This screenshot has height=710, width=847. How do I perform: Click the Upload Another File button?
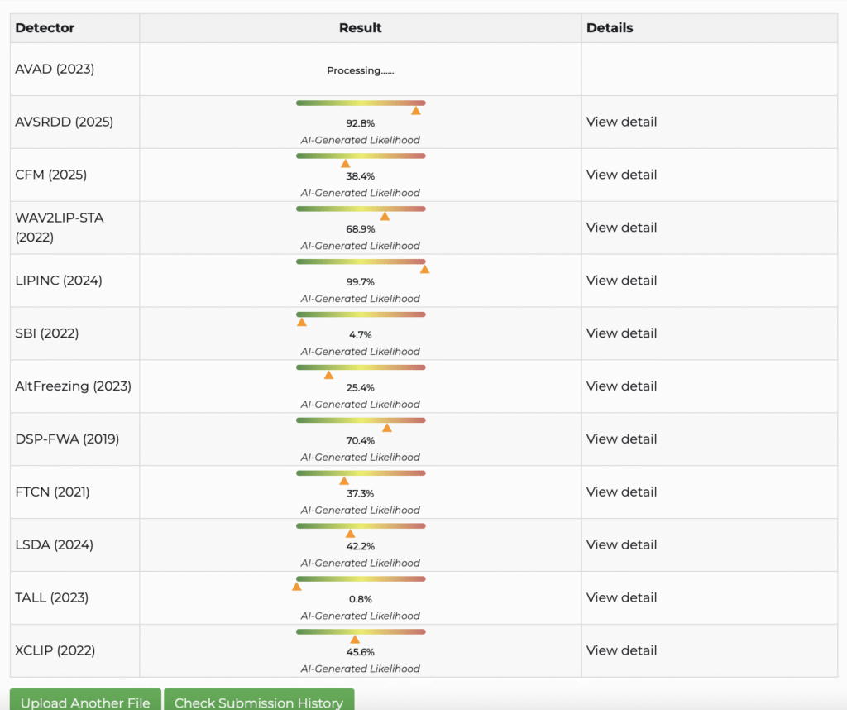tap(85, 702)
